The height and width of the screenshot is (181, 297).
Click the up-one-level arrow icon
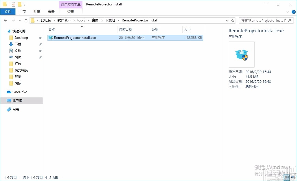[26, 20]
